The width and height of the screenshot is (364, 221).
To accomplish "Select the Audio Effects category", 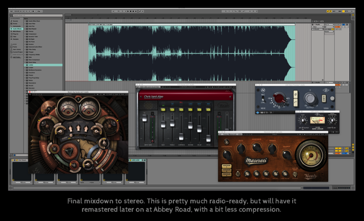I will click(x=17, y=29).
